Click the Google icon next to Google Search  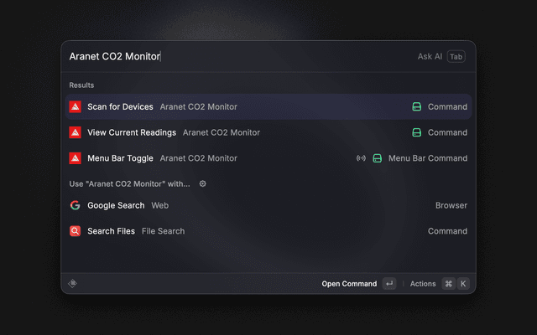point(75,205)
